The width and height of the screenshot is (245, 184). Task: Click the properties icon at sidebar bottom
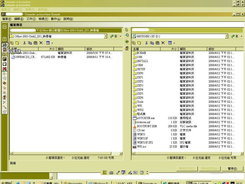click(x=5, y=112)
